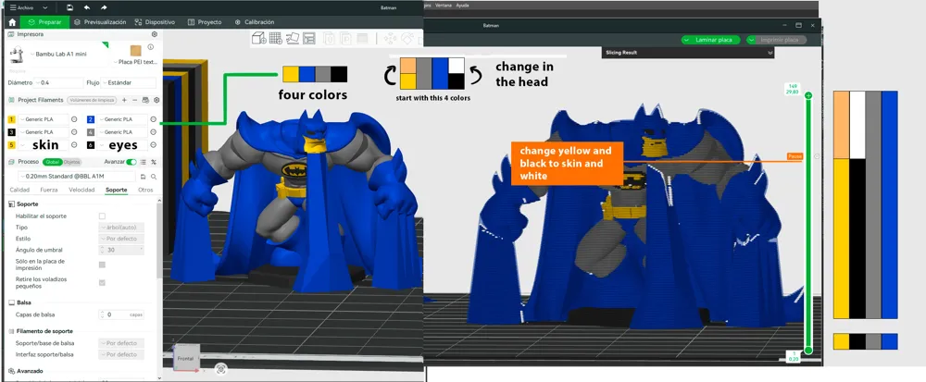The image size is (926, 382).
Task: Click the save project floppy icon
Action: pyautogui.click(x=69, y=7)
